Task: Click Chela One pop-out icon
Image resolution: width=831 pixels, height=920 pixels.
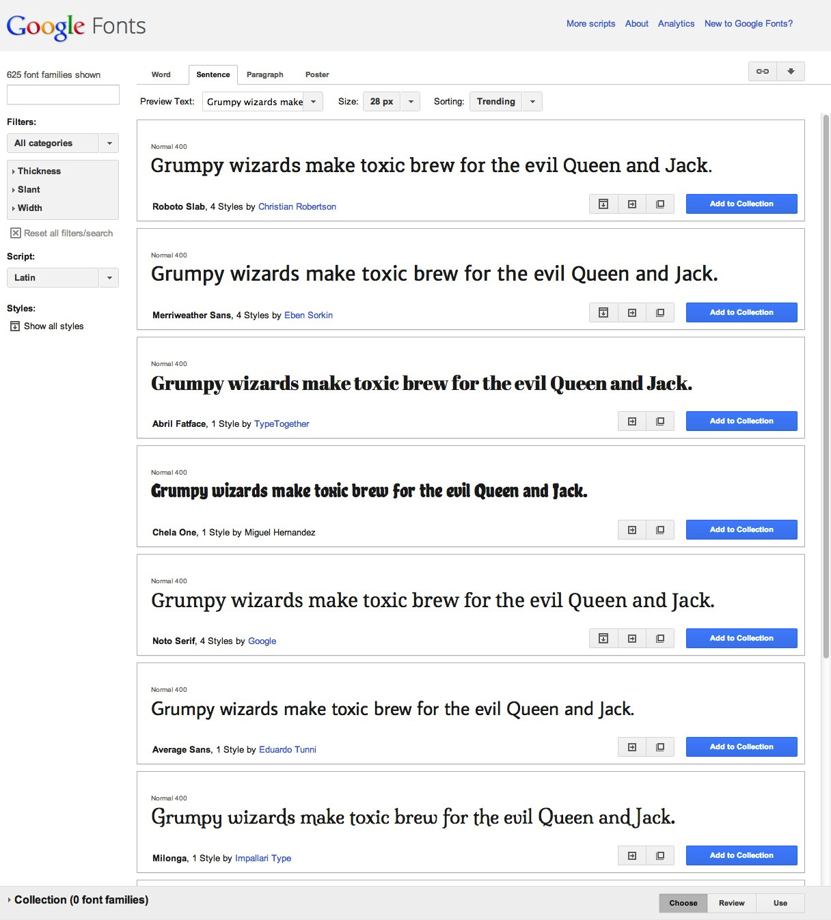Action: (660, 529)
